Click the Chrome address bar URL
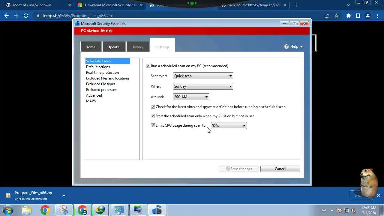The image size is (384, 216). (77, 16)
